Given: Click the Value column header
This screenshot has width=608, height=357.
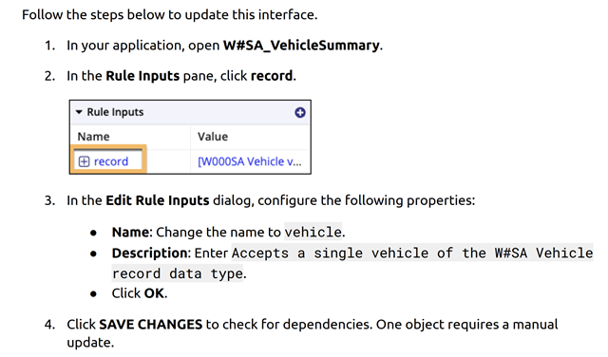Looking at the screenshot, I should point(213,137).
